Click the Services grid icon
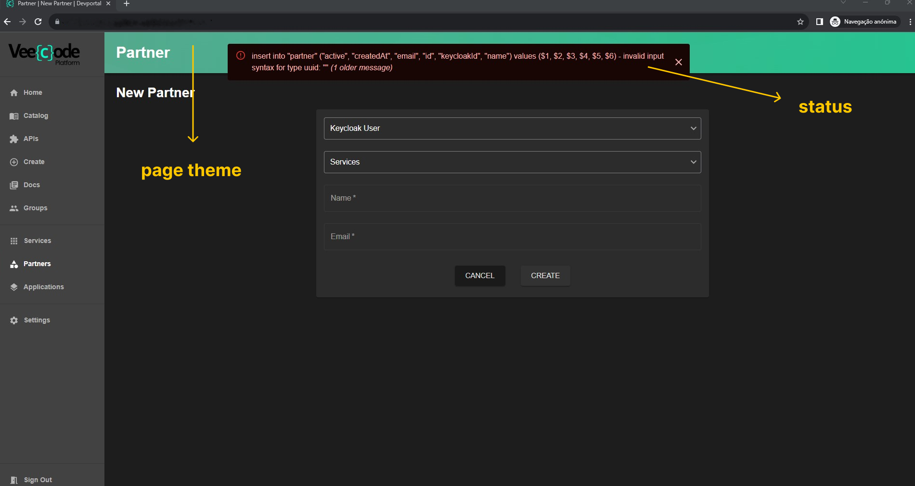Screen dimensions: 915x486 pos(14,241)
